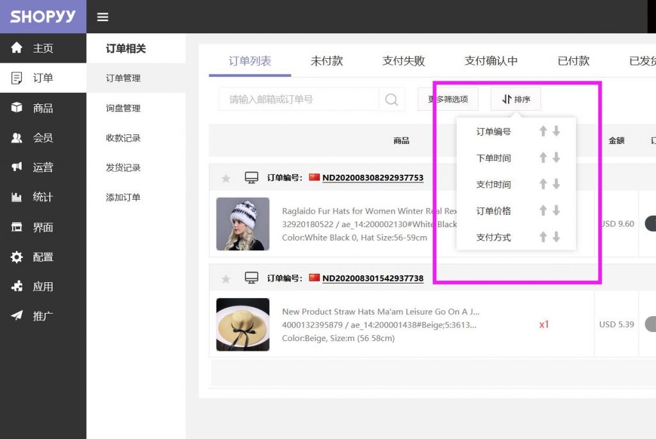This screenshot has height=439, width=656.
Task: Toggle the hamburger menu icon
Action: coord(102,17)
